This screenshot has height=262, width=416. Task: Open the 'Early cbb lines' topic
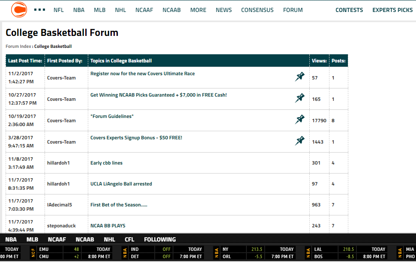(x=106, y=163)
